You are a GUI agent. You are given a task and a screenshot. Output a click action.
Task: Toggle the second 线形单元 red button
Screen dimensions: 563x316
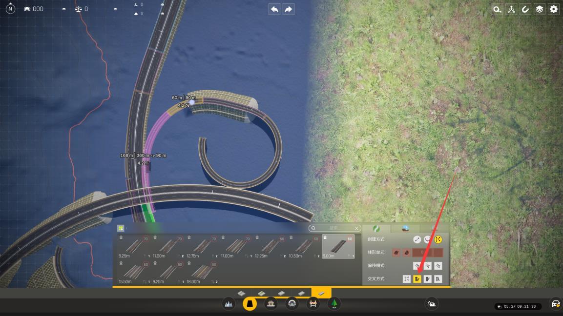(406, 253)
